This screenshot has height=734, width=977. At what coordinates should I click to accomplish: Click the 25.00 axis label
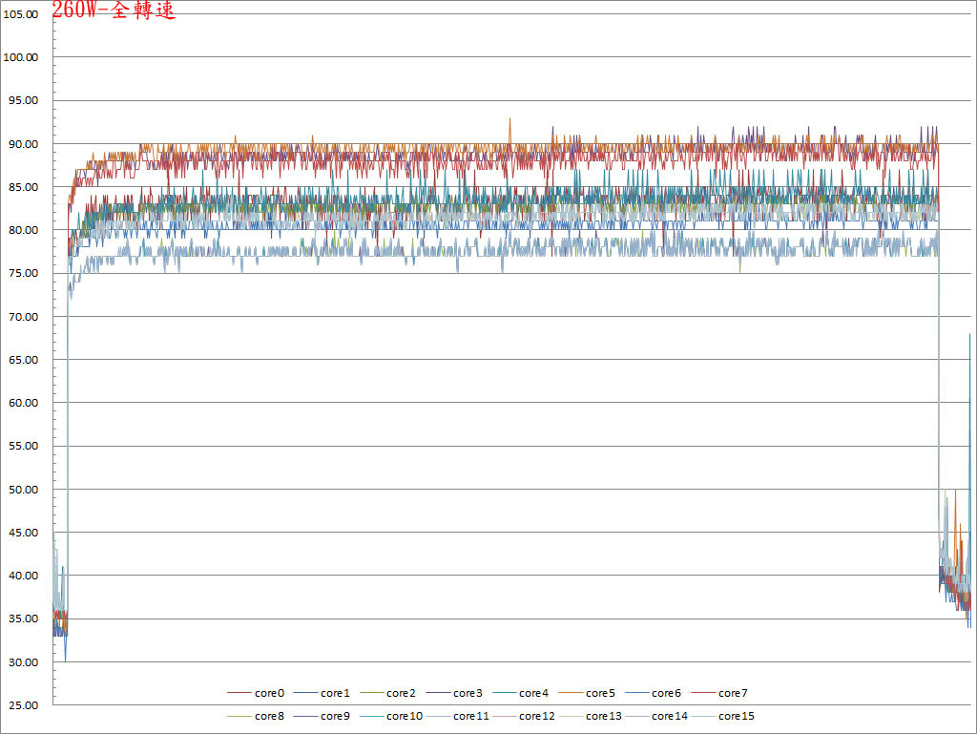[x=23, y=704]
